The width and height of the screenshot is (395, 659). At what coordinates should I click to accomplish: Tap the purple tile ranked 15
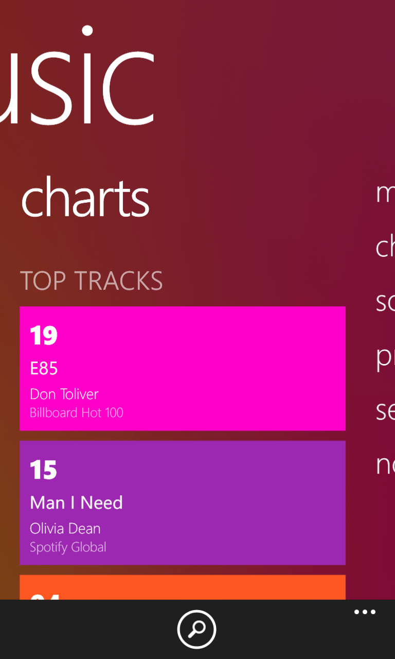[x=183, y=503]
